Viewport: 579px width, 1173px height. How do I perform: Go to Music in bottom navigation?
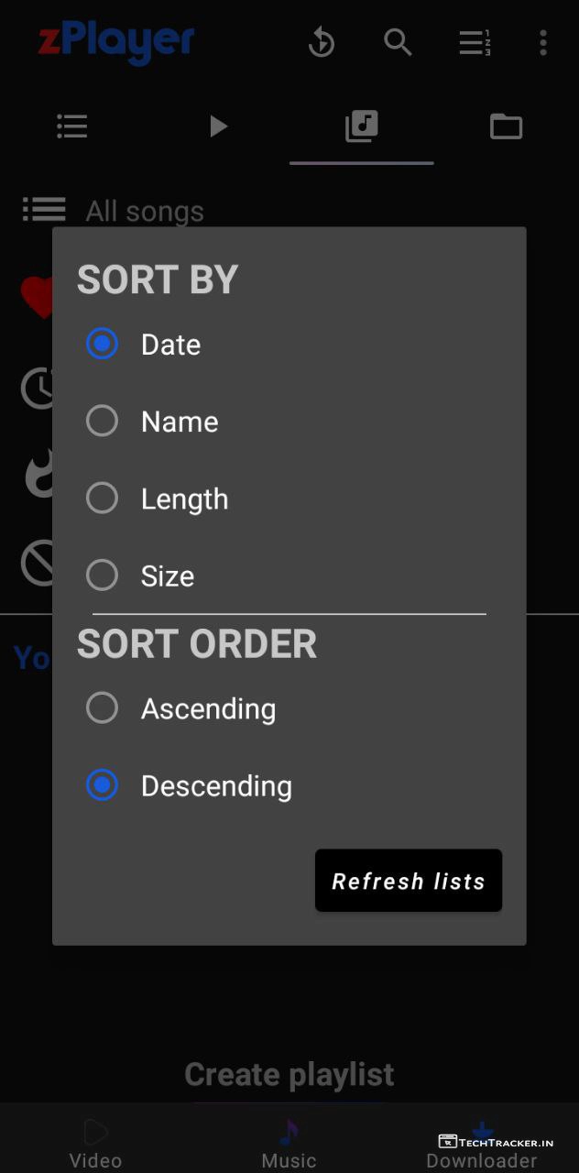click(289, 1144)
